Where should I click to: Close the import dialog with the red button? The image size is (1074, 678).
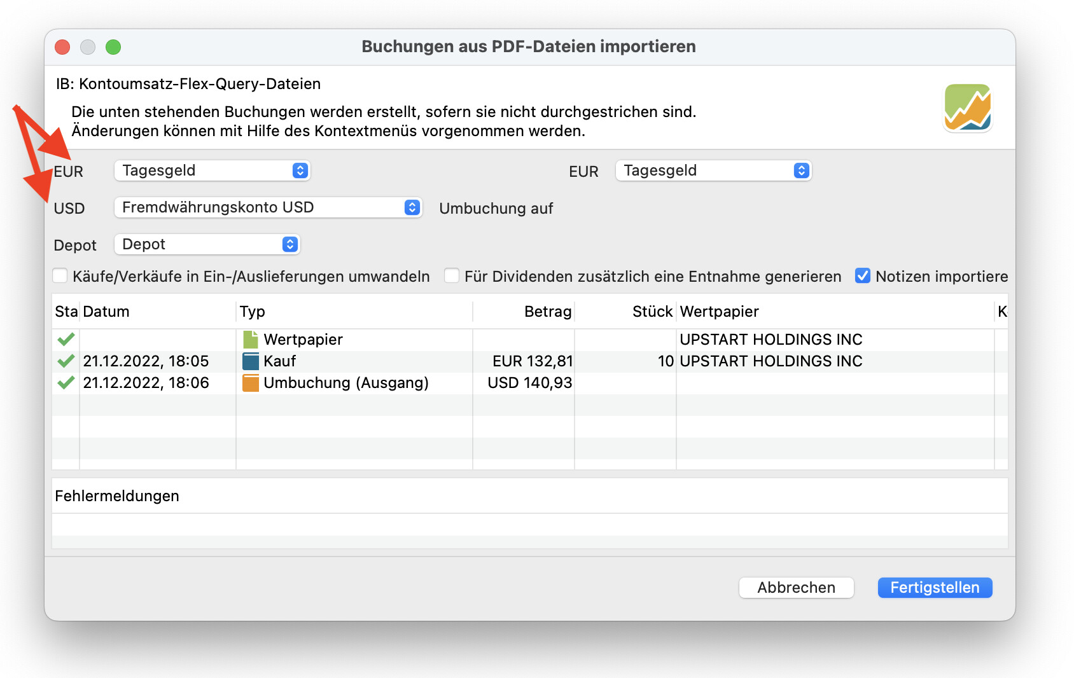[62, 47]
